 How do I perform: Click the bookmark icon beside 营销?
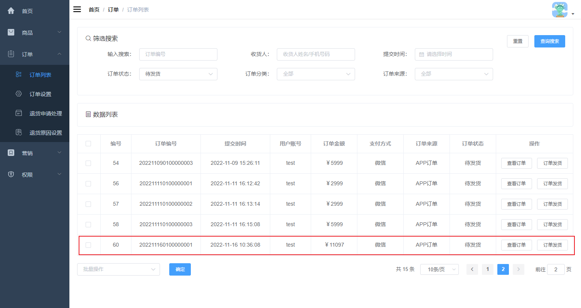[11, 153]
